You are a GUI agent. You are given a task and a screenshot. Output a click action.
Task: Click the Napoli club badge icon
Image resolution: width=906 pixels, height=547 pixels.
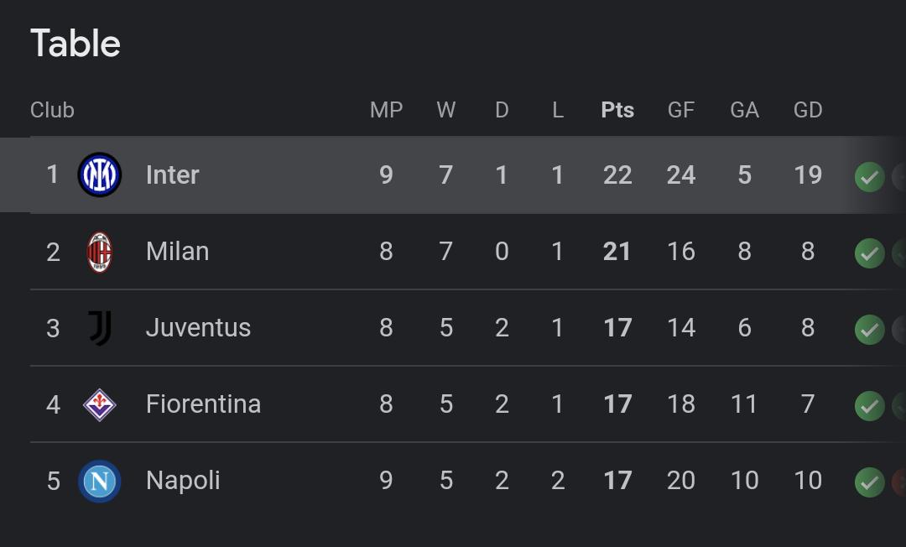click(99, 481)
